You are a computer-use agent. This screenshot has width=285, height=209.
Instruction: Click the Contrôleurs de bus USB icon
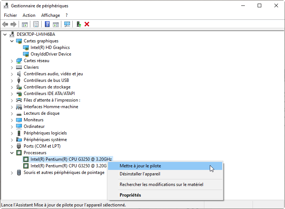point(19,80)
